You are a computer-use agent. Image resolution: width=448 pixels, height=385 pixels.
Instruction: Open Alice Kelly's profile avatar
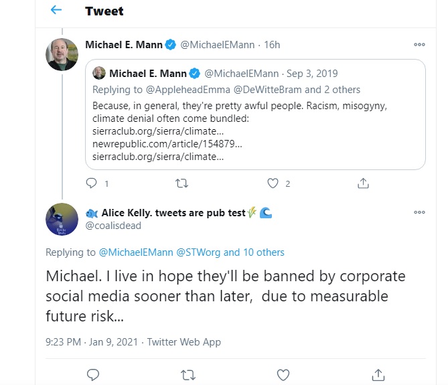62,219
